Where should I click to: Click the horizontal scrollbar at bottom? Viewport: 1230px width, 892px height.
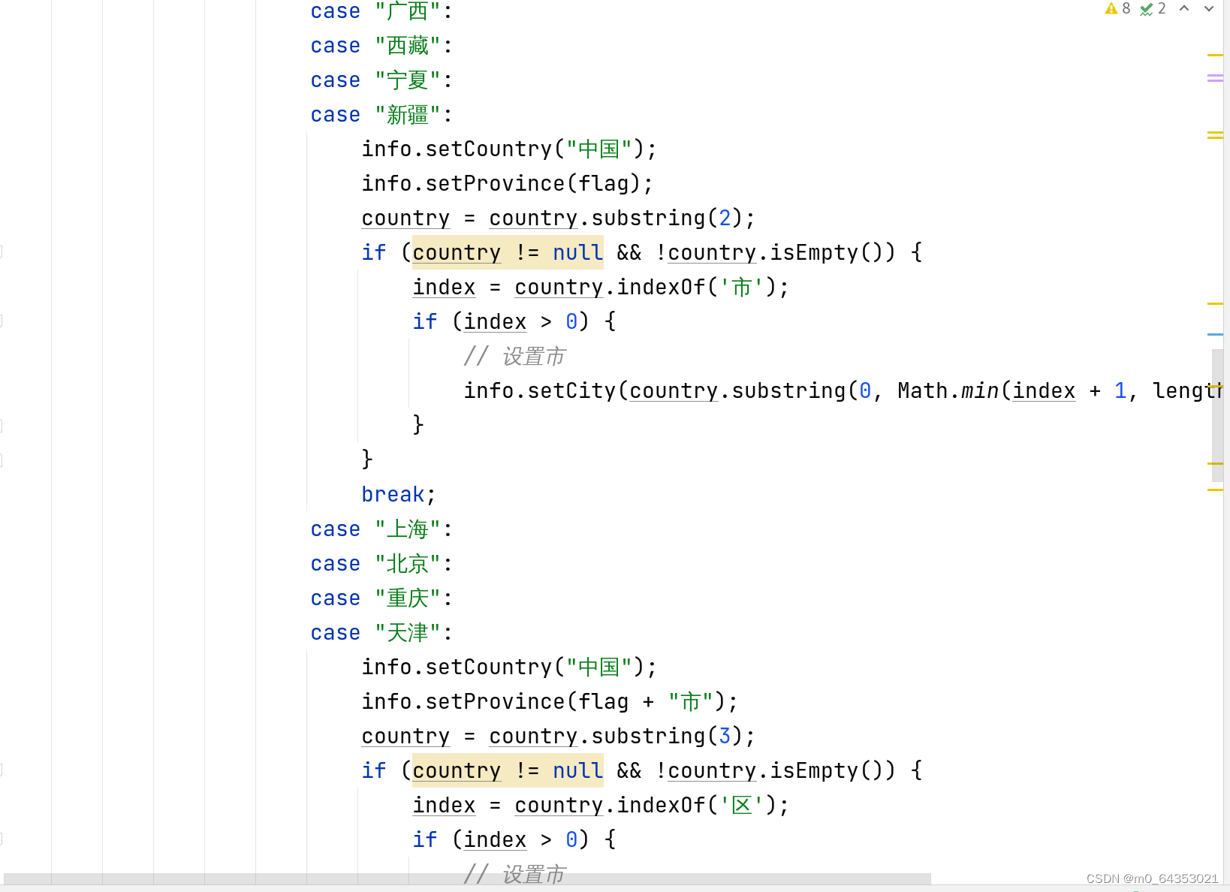(467, 878)
